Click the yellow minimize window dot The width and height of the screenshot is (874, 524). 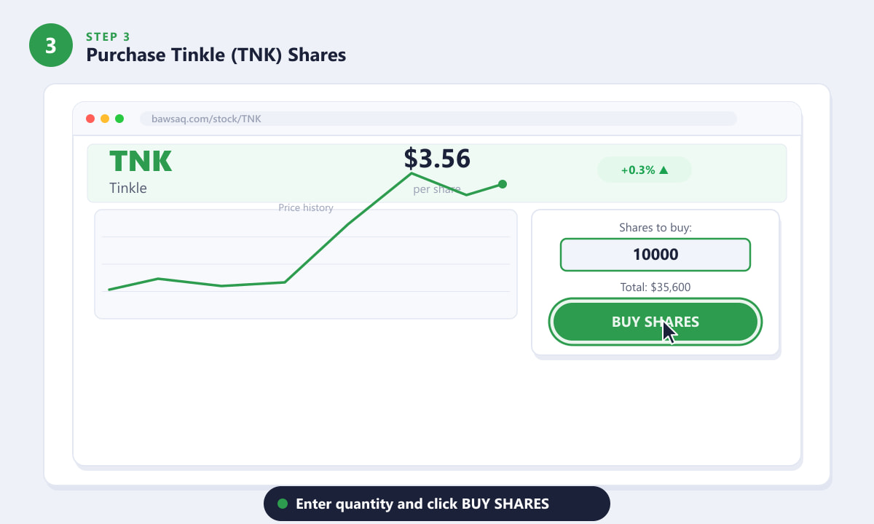click(105, 119)
